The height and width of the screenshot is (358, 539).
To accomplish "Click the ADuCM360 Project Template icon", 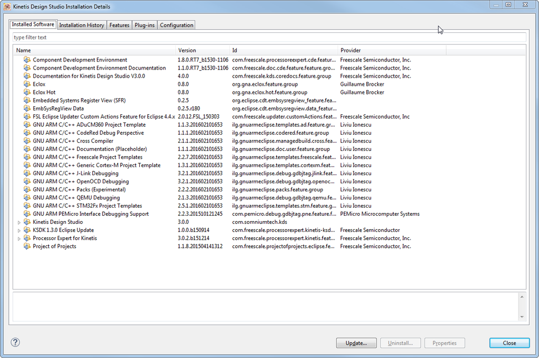I will 27,125.
